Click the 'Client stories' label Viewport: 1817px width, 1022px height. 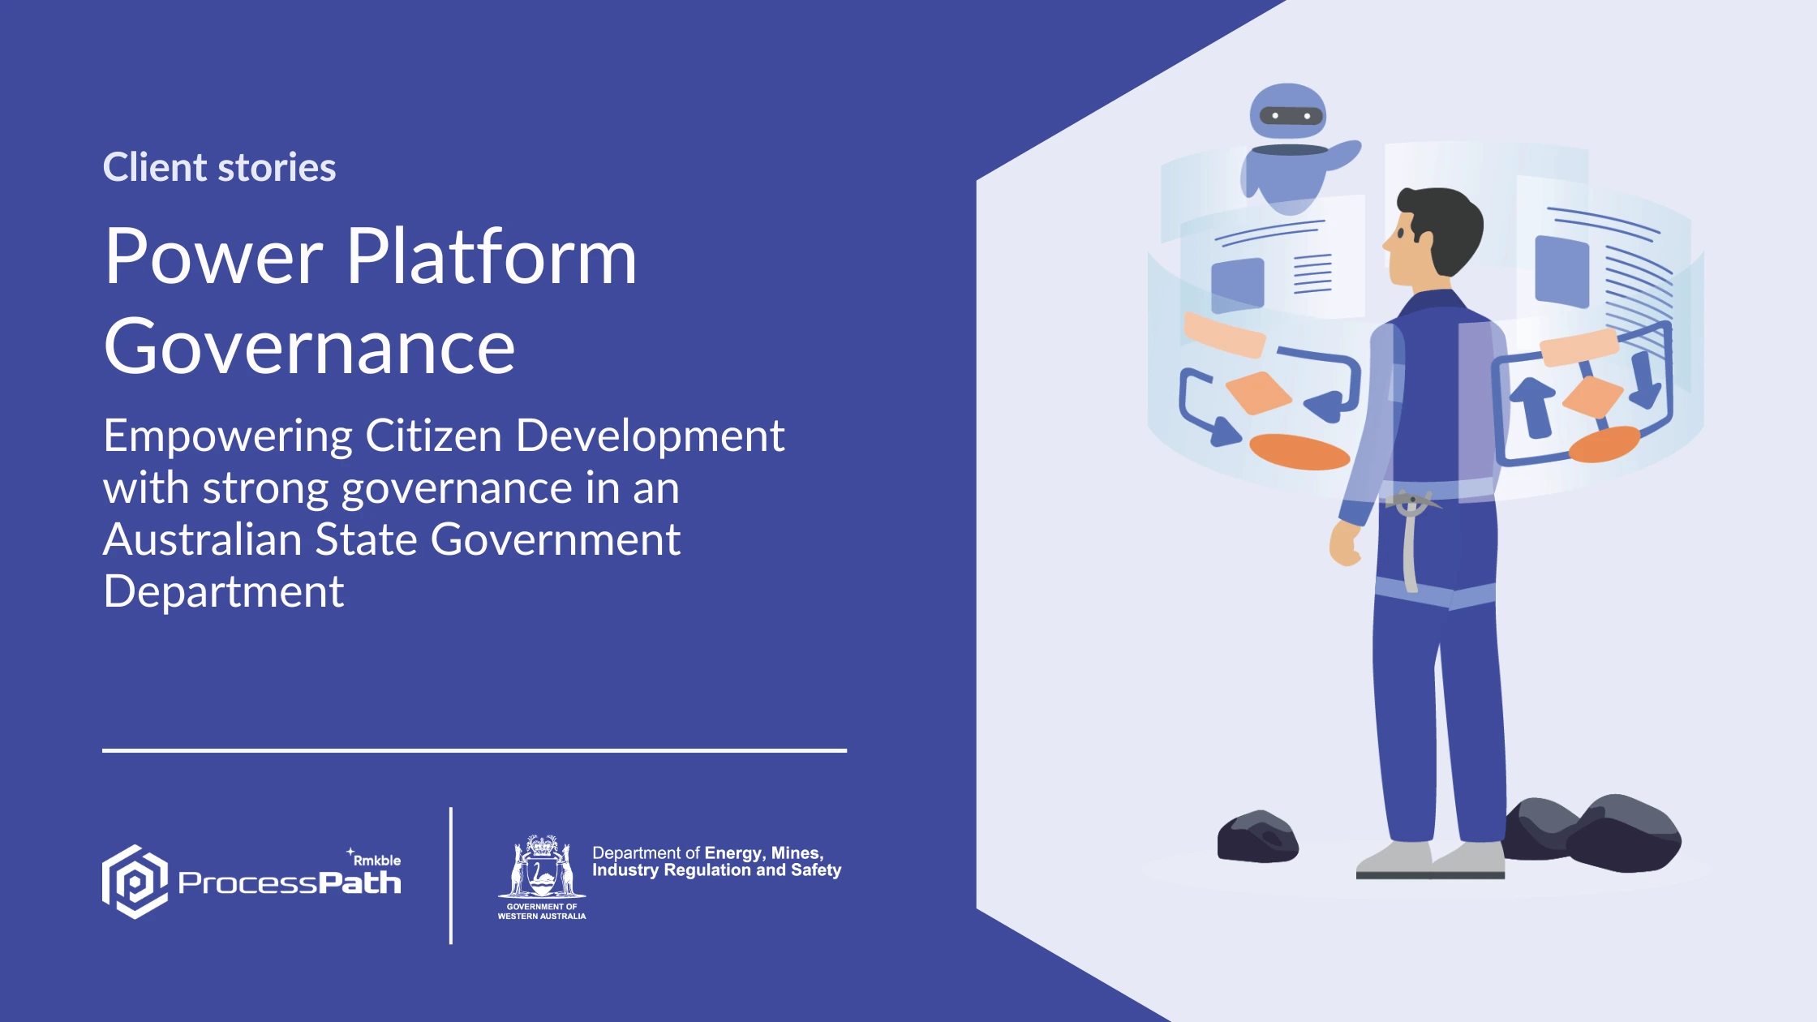pos(219,167)
